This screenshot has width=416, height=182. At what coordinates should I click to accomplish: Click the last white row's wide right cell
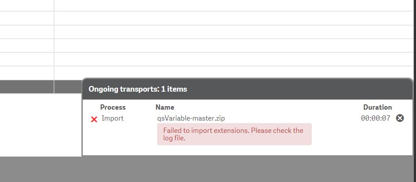(233, 73)
